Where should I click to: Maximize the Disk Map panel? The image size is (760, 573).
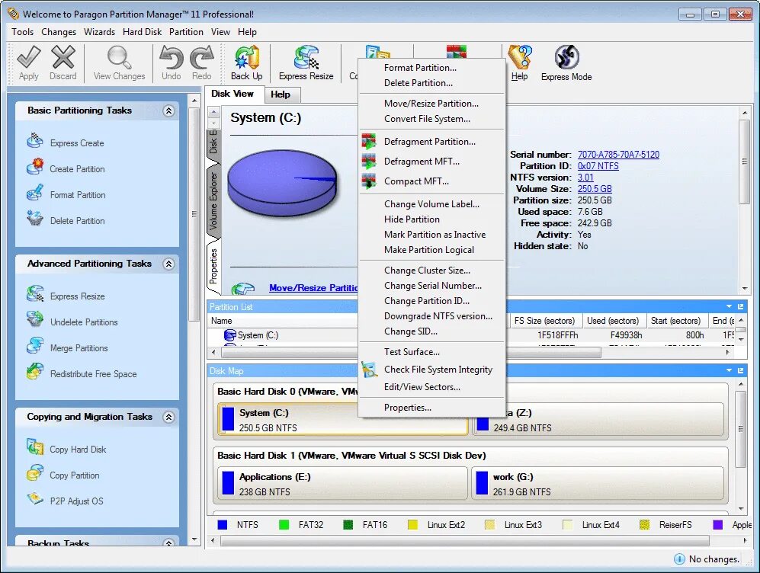[x=741, y=370]
